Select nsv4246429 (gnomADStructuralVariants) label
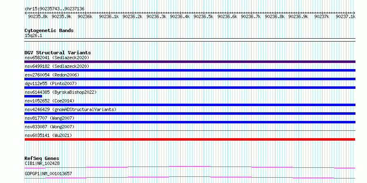The width and height of the screenshot is (367, 183). click(x=71, y=109)
